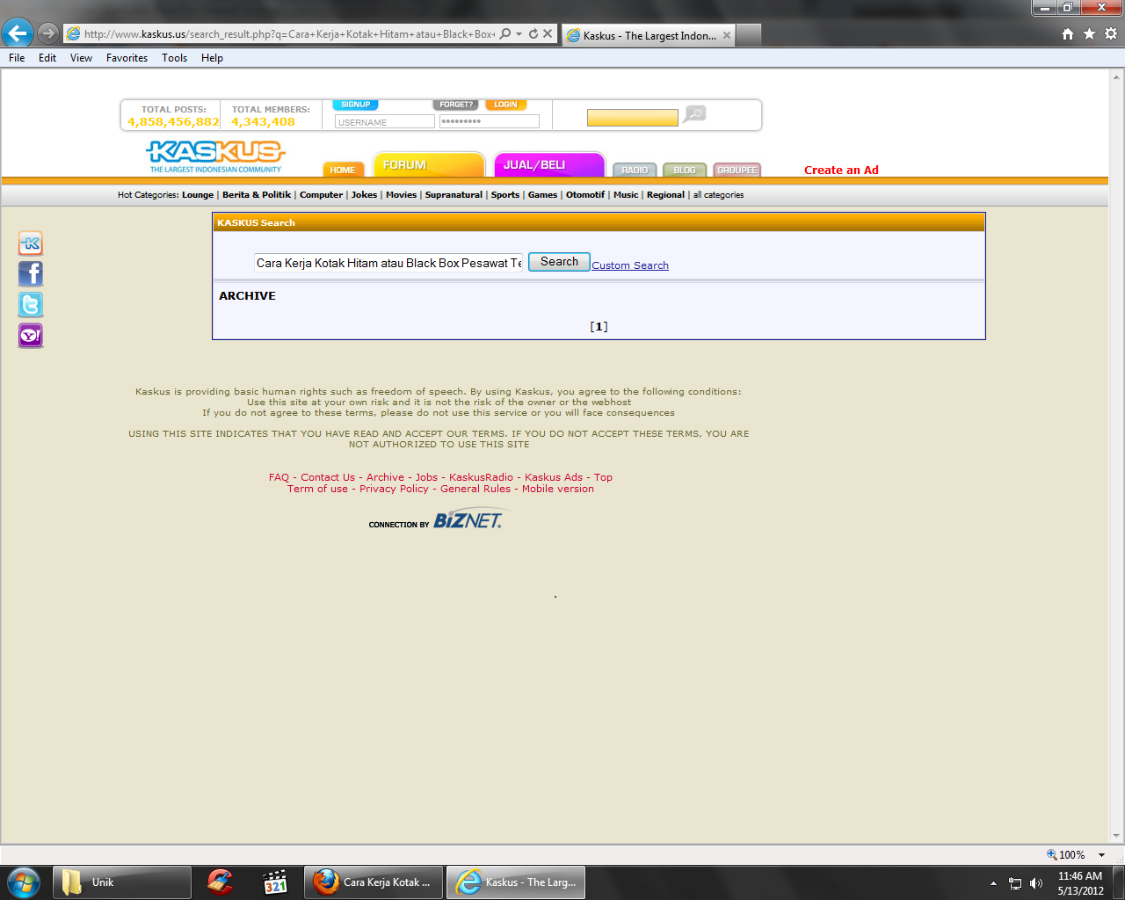The height and width of the screenshot is (900, 1125).
Task: Open Computer hot category
Action: click(321, 195)
